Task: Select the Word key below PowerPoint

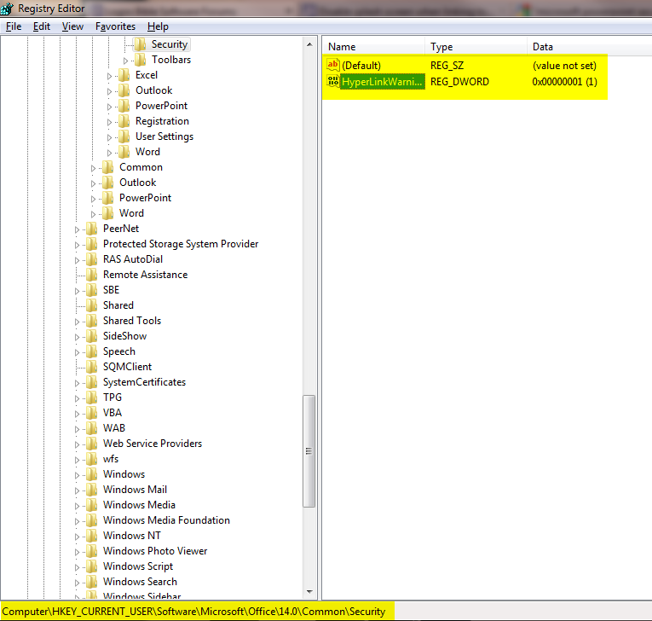Action: 131,213
